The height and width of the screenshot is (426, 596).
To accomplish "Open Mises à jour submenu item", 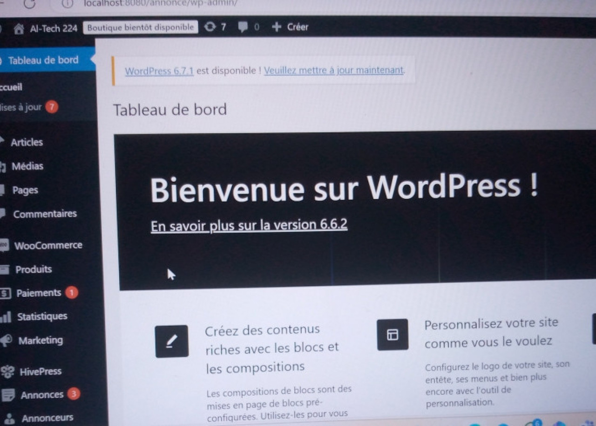I will (21, 107).
